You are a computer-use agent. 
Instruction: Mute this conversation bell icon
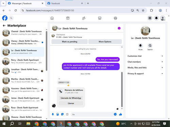coord(140,46)
